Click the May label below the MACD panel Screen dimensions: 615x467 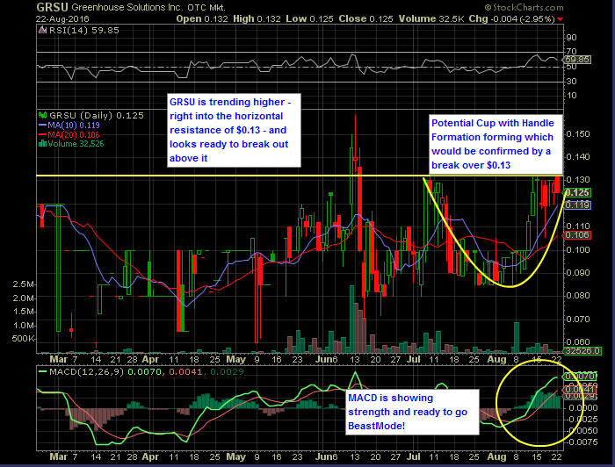click(236, 456)
